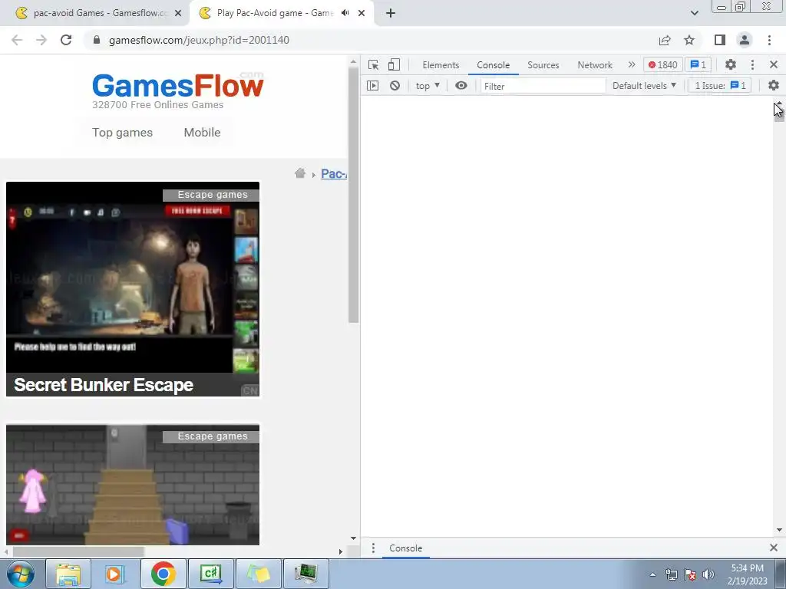The width and height of the screenshot is (786, 589).
Task: Close the Play Pac-Avoid game tab
Action: [362, 14]
